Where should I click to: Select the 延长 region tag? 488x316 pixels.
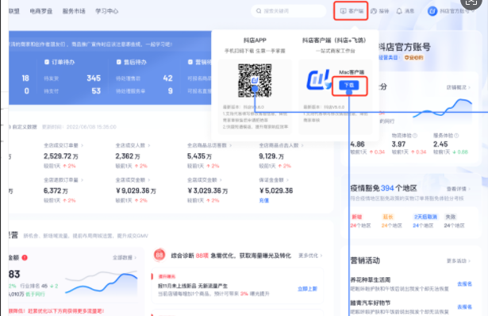pyautogui.click(x=388, y=217)
